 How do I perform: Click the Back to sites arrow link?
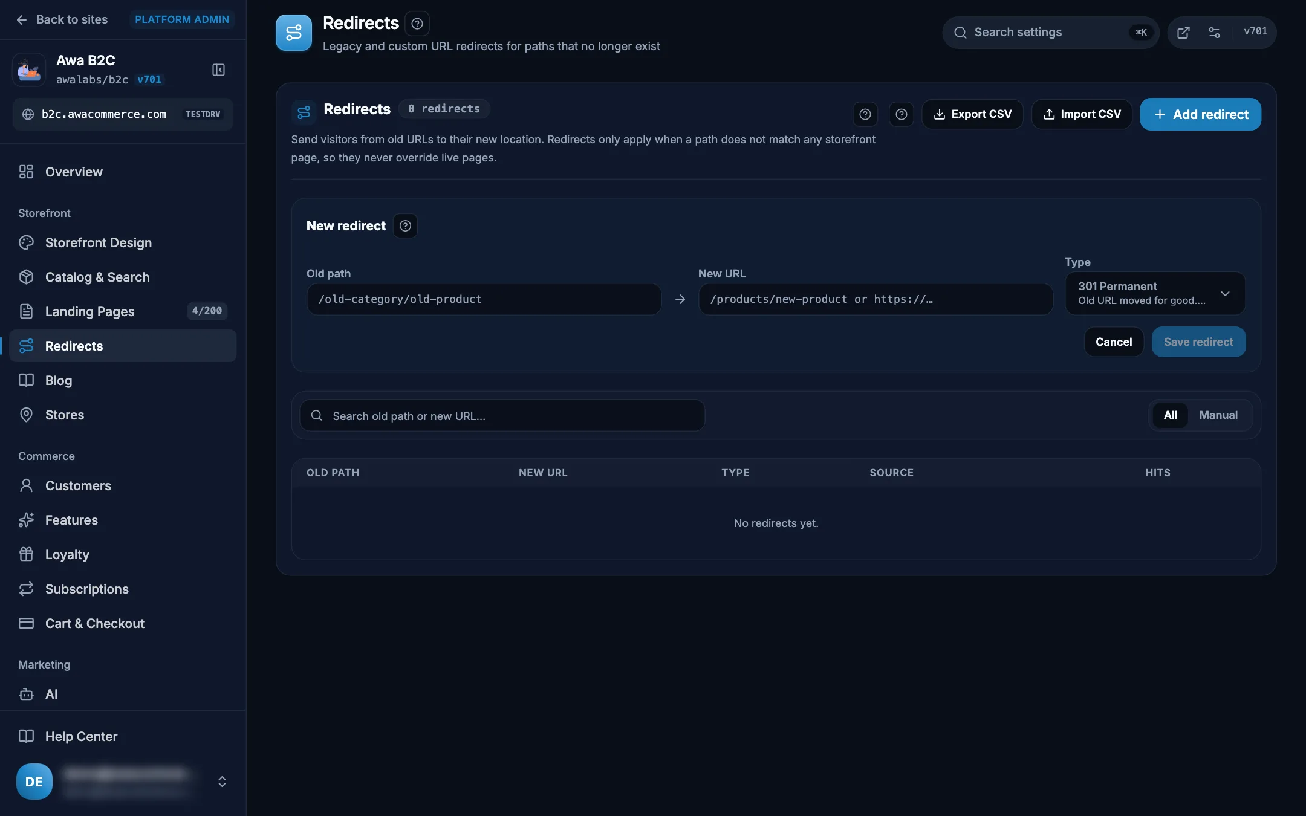[61, 19]
